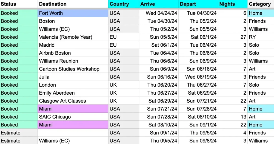Select the Valencia (Remote Year) cell
Viewport: 274px width, 144px height.
pos(73,37)
